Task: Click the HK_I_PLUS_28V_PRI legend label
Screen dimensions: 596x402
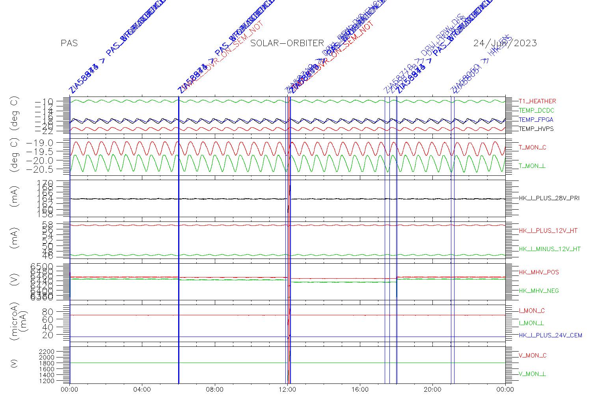Action: 549,198
